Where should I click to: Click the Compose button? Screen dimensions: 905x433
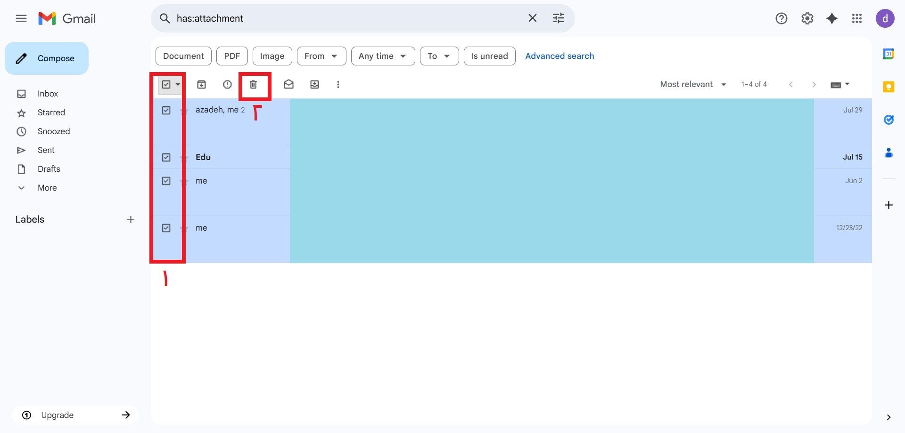[47, 58]
